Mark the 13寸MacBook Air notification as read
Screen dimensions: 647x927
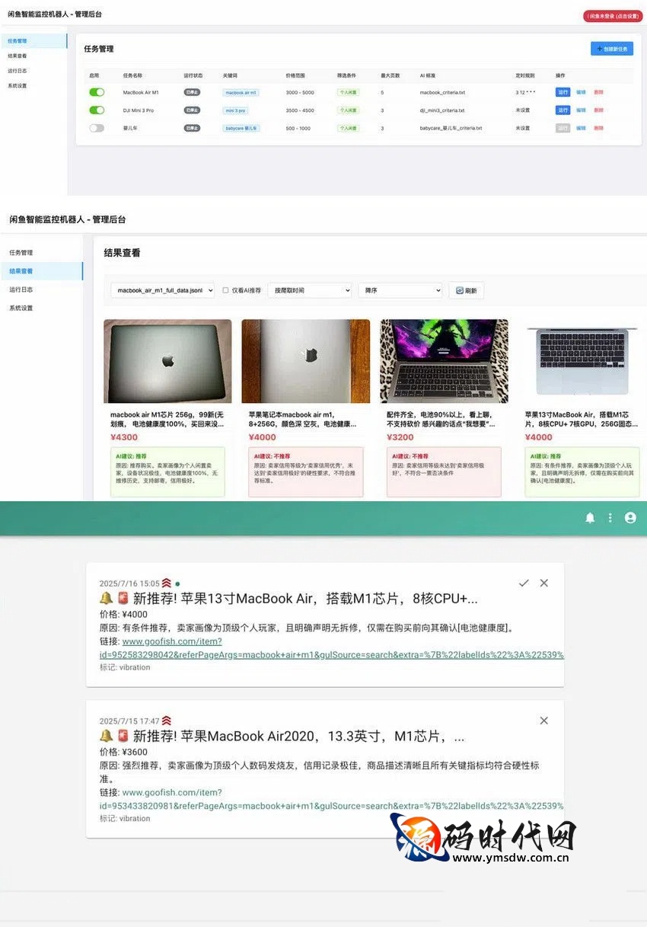[524, 583]
